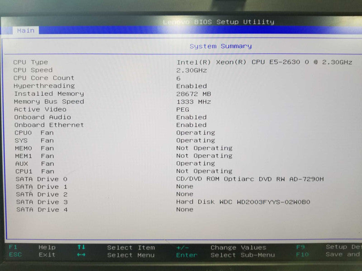Select SATA Drive 1's None value
This screenshot has width=362, height=271.
[185, 186]
